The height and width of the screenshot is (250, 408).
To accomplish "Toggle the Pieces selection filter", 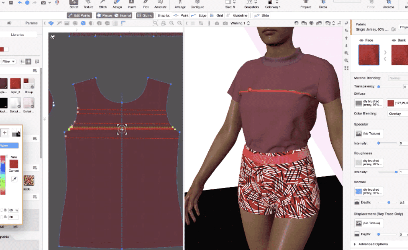I will 104,15.
